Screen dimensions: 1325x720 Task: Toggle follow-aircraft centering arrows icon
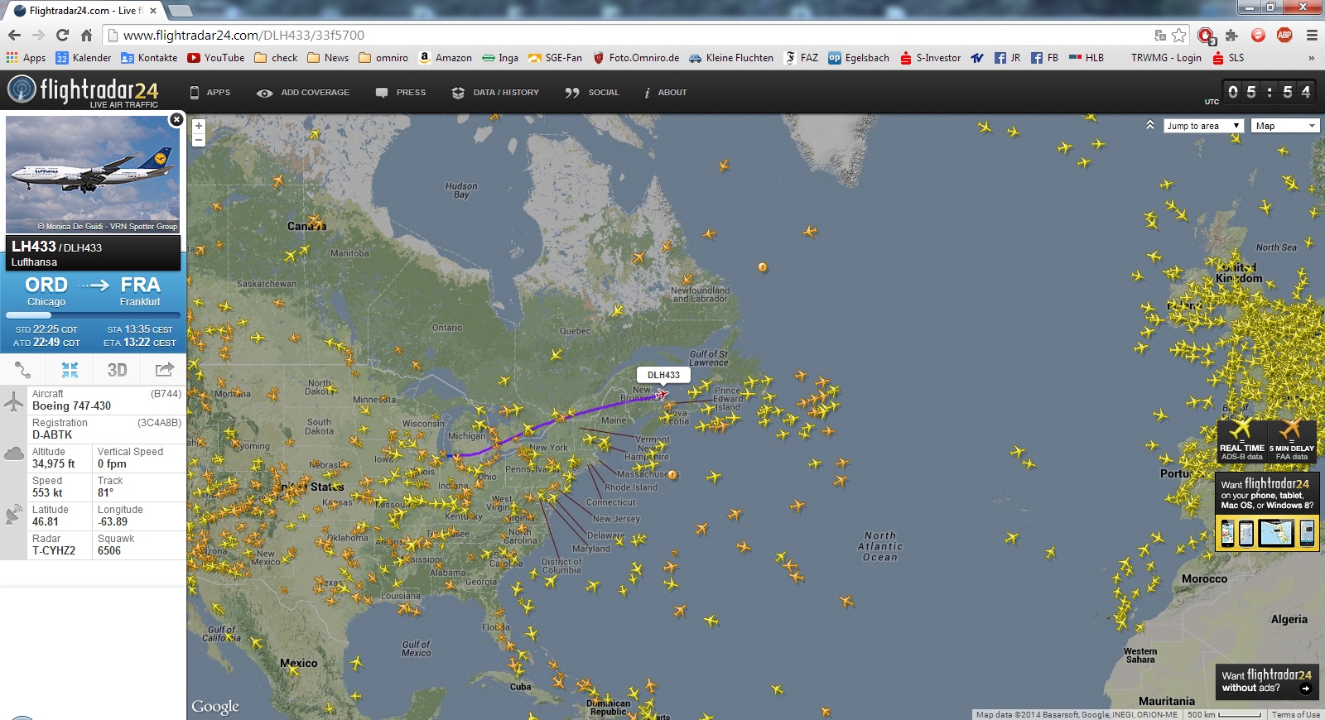pos(70,370)
